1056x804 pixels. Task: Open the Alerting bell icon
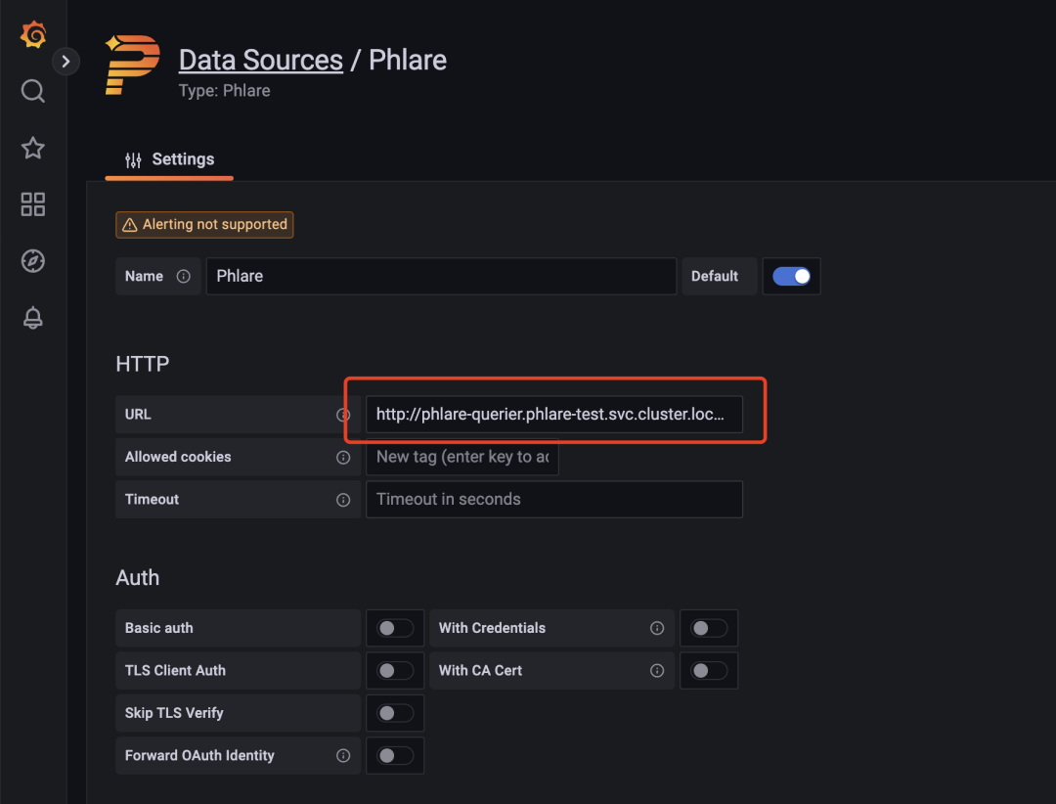33,318
